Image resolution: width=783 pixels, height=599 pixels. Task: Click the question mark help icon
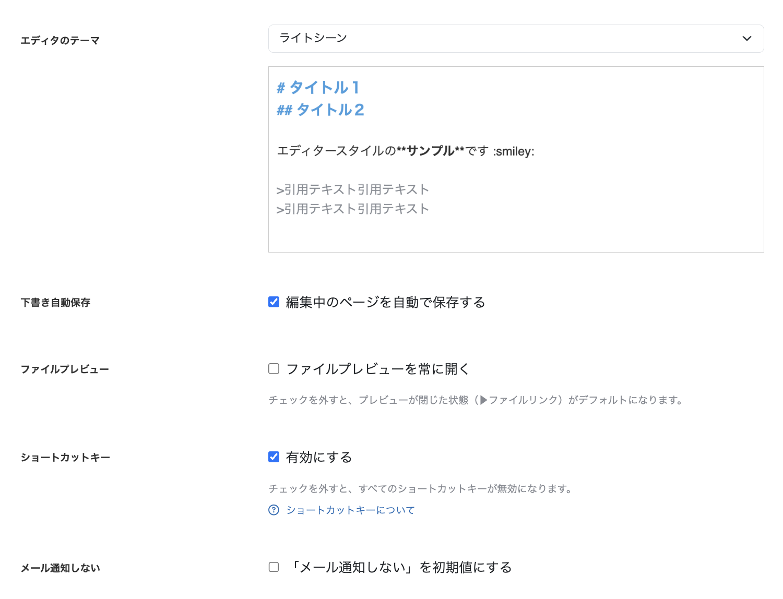(x=274, y=510)
